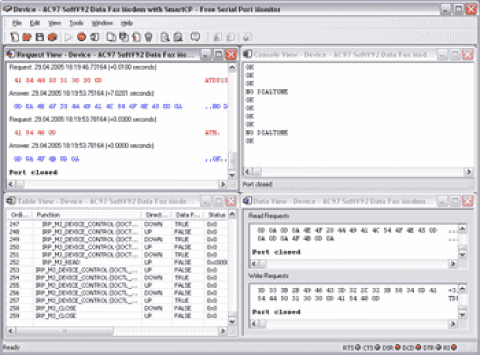This screenshot has height=355, width=480.
Task: Click the Table View vertical scroll-up arrow
Action: tap(232, 214)
